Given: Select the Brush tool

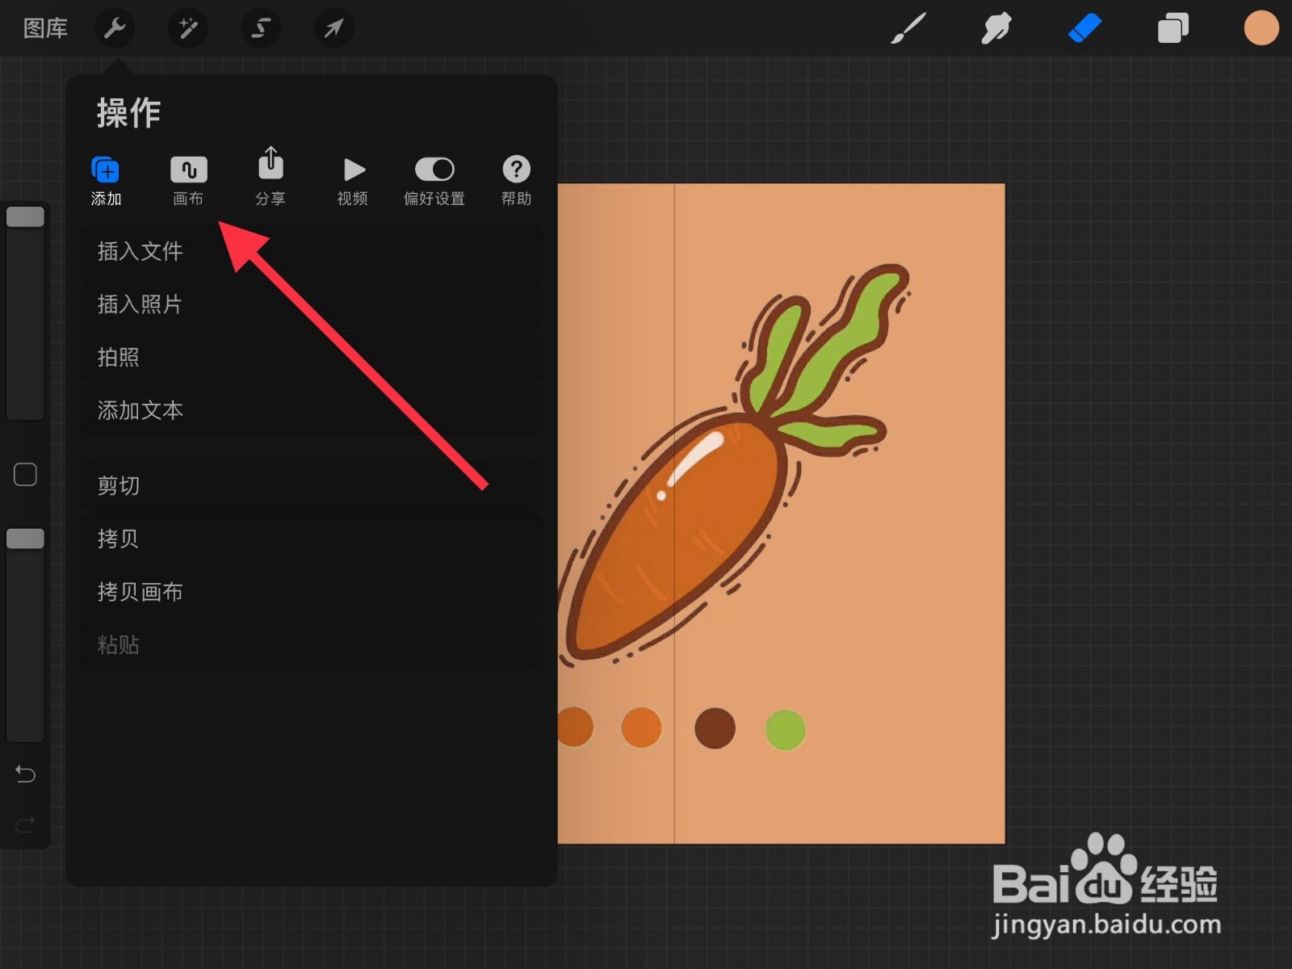Looking at the screenshot, I should coord(908,29).
